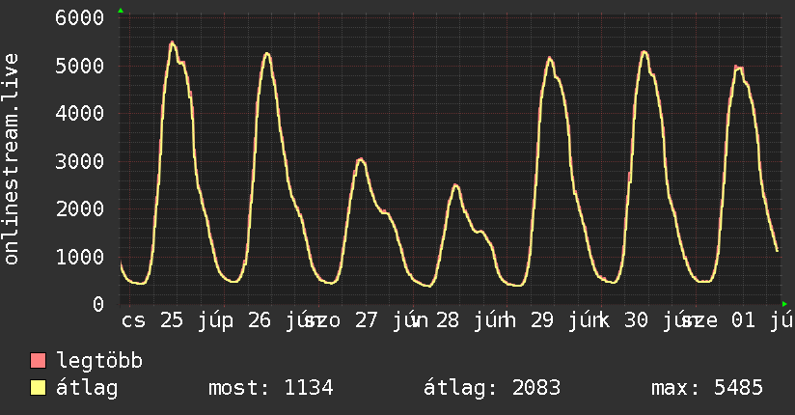Viewport: 795px width, 415px height.
Task: Click the 3000 y-axis label
Action: point(80,161)
